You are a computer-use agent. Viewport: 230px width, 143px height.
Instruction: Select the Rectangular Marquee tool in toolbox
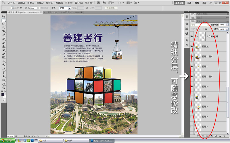point(4,20)
